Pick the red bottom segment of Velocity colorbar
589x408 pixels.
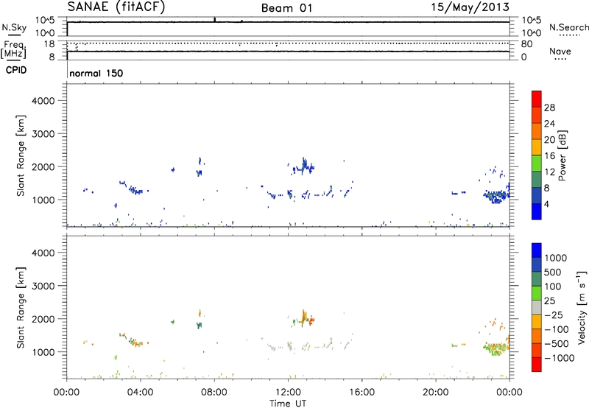coord(537,364)
